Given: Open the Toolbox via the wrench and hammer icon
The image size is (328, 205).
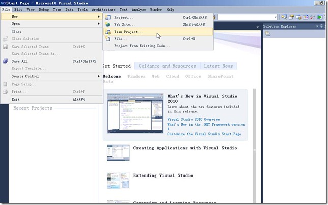Looking at the screenshot, I should [313, 17].
